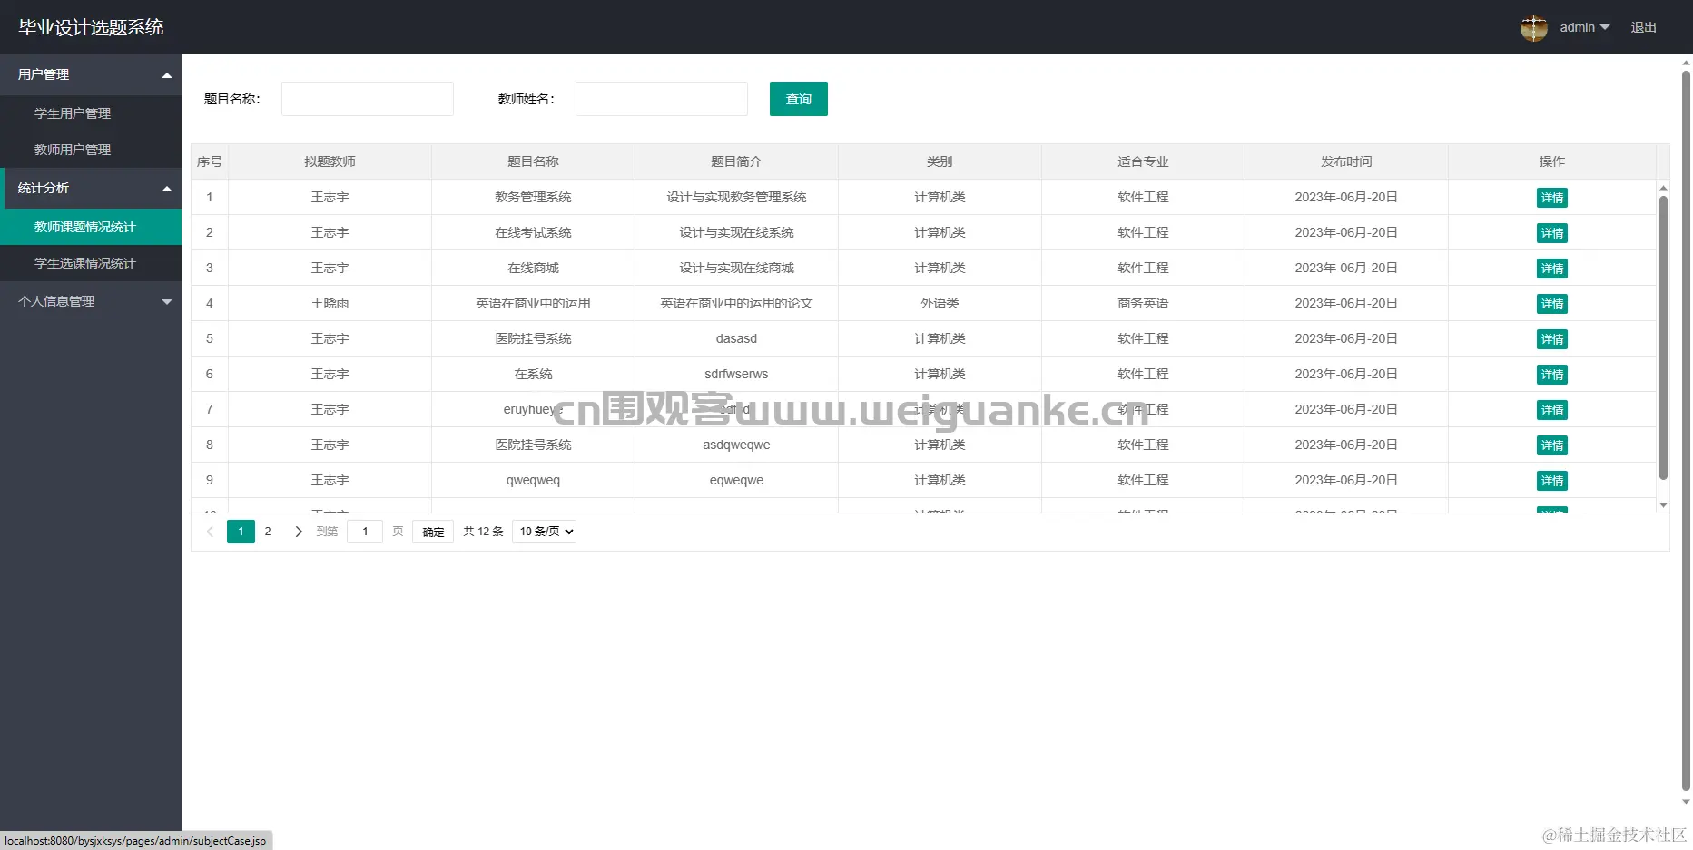Open the admin dropdown menu

click(x=1584, y=27)
